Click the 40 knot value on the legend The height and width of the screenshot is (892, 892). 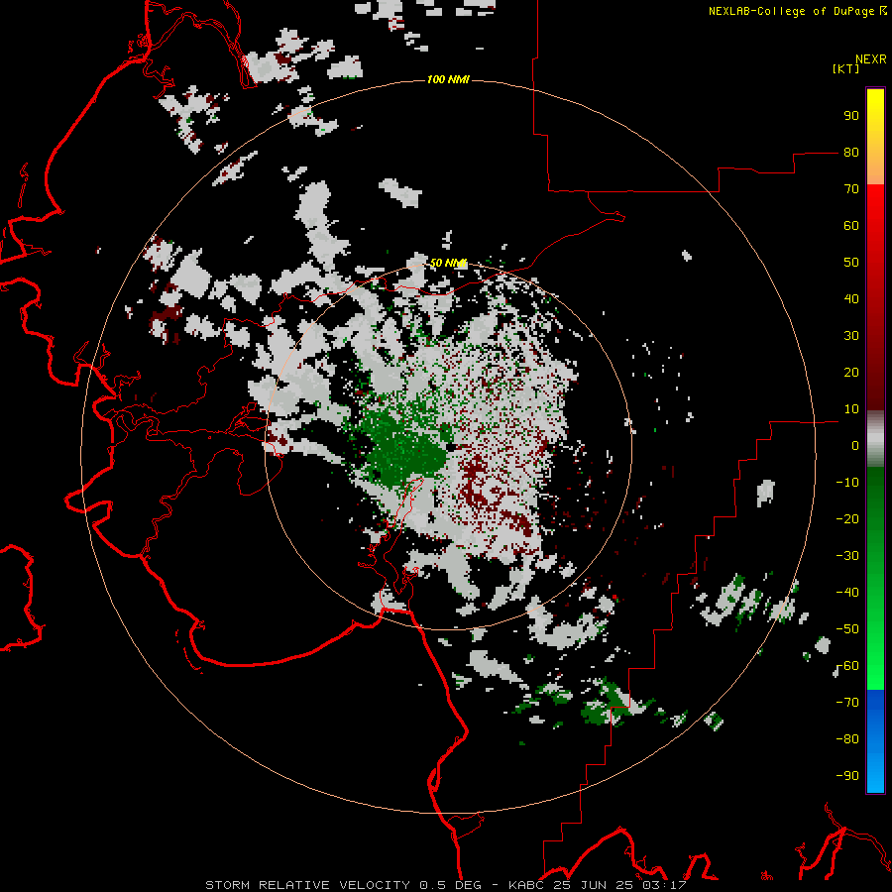click(x=851, y=299)
